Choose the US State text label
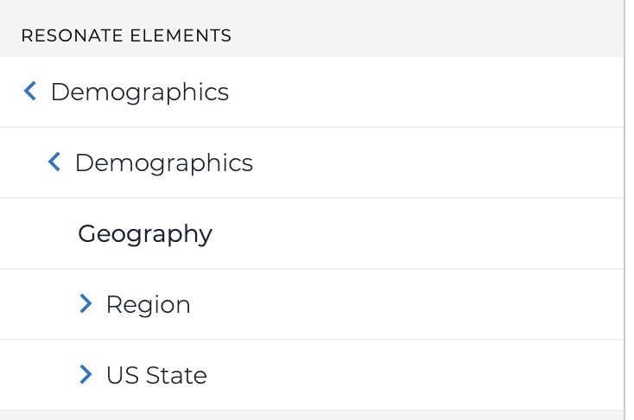Viewport: 634px width, 420px height. (156, 375)
